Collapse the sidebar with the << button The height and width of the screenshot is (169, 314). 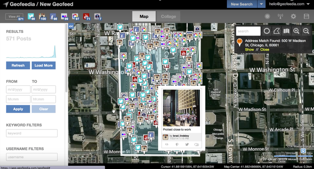point(71,26)
